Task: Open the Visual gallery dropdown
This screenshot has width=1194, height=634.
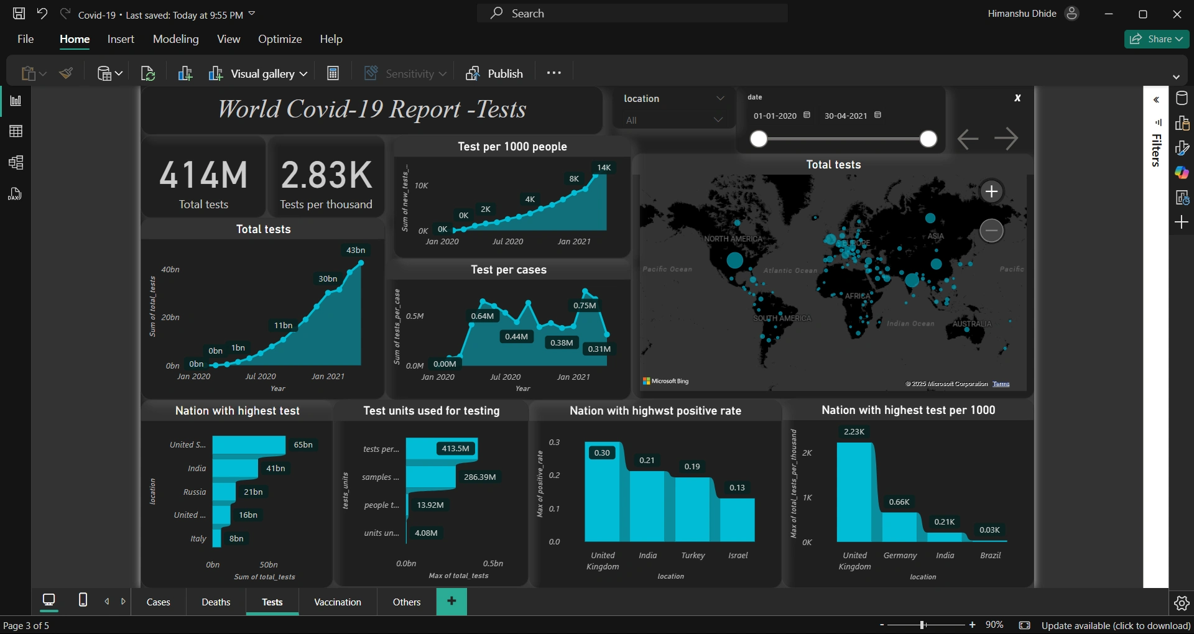Action: point(257,73)
